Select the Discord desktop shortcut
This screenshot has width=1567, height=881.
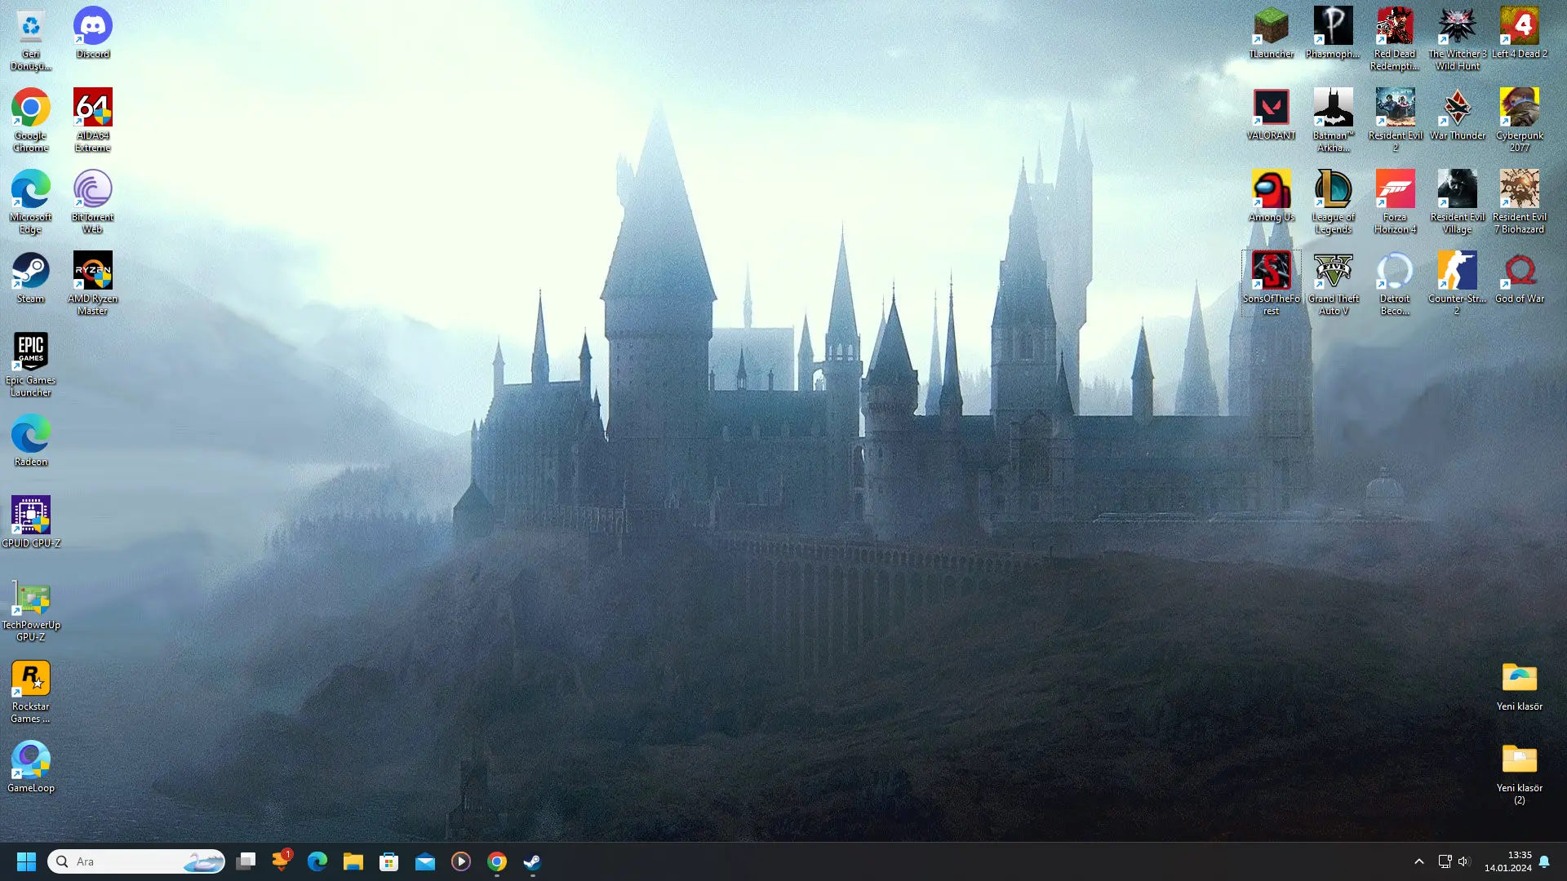pyautogui.click(x=92, y=33)
